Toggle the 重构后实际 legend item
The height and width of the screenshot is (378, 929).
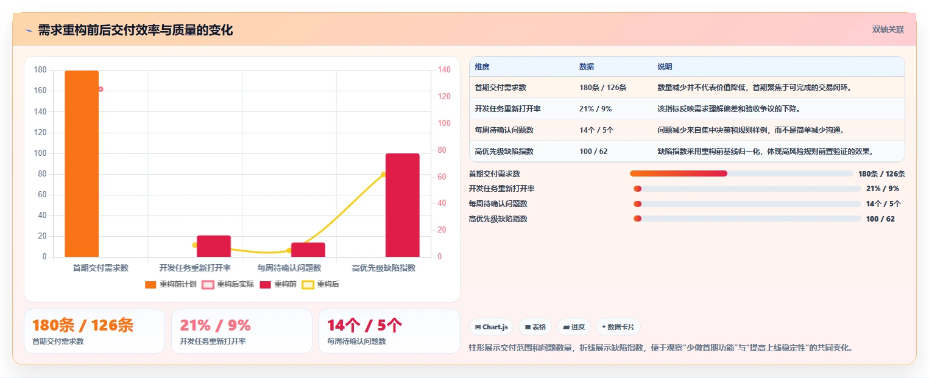tap(227, 284)
